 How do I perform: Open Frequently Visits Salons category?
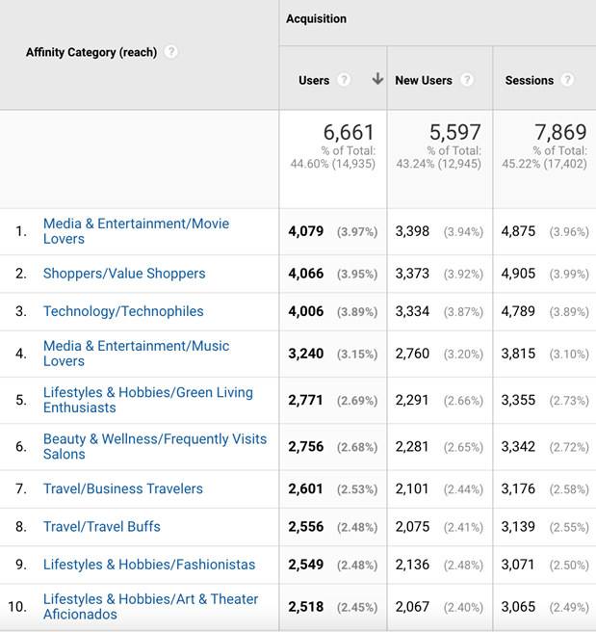(x=154, y=446)
